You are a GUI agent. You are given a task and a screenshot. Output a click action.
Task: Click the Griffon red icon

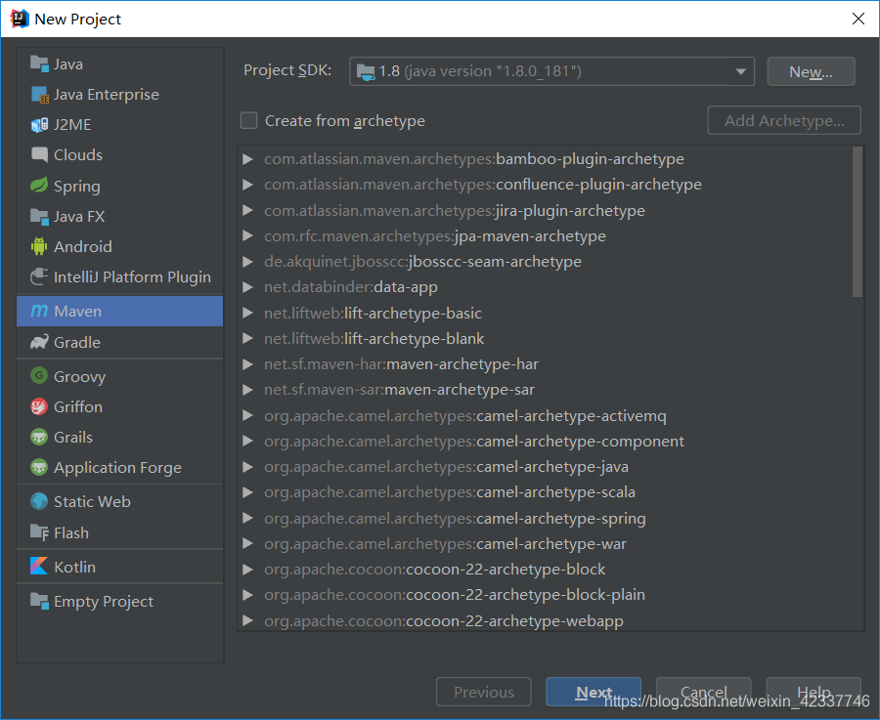pos(39,406)
